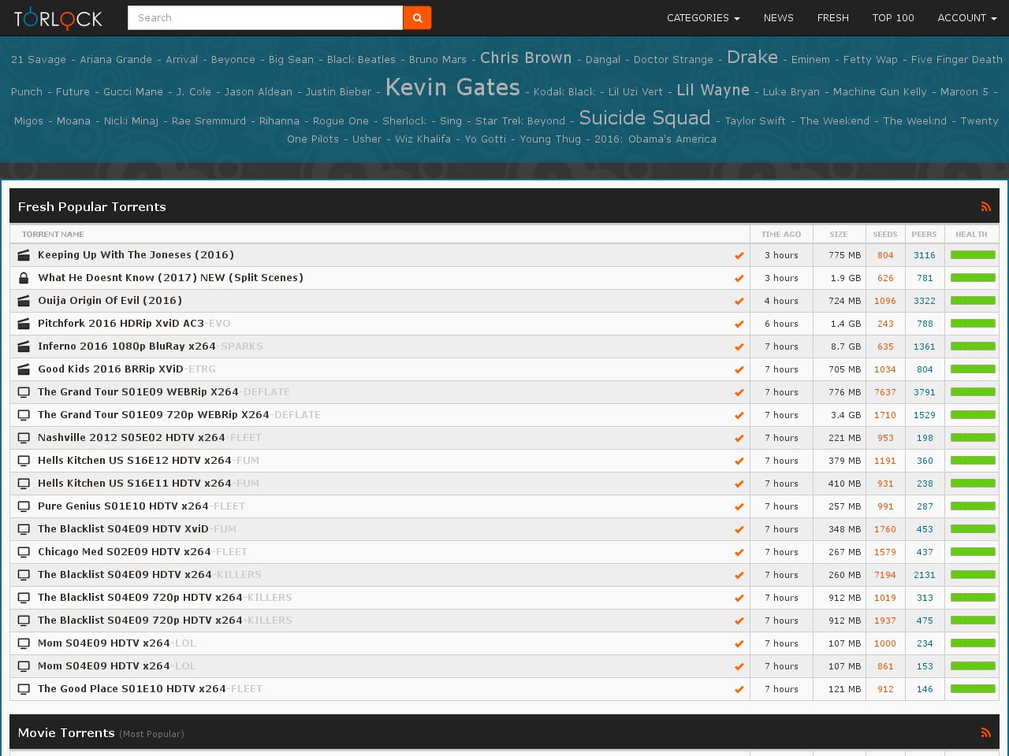Open the Account dropdown menu
Viewport: 1009px width, 756px height.
[x=965, y=17]
